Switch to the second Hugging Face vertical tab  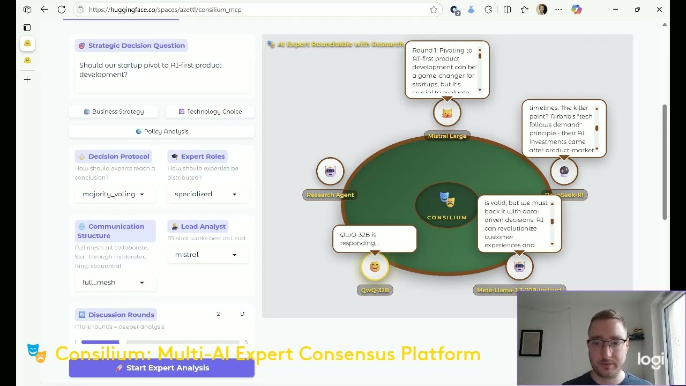[27, 61]
